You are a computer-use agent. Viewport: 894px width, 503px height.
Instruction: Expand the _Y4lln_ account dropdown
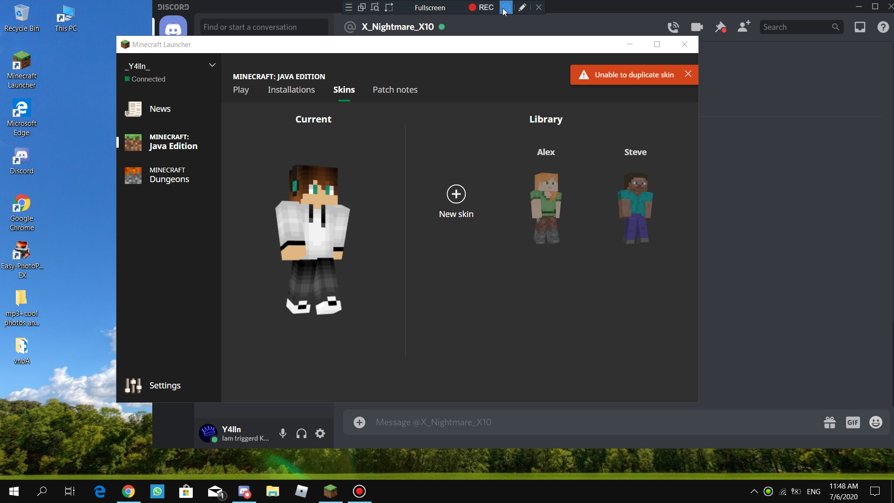(212, 65)
